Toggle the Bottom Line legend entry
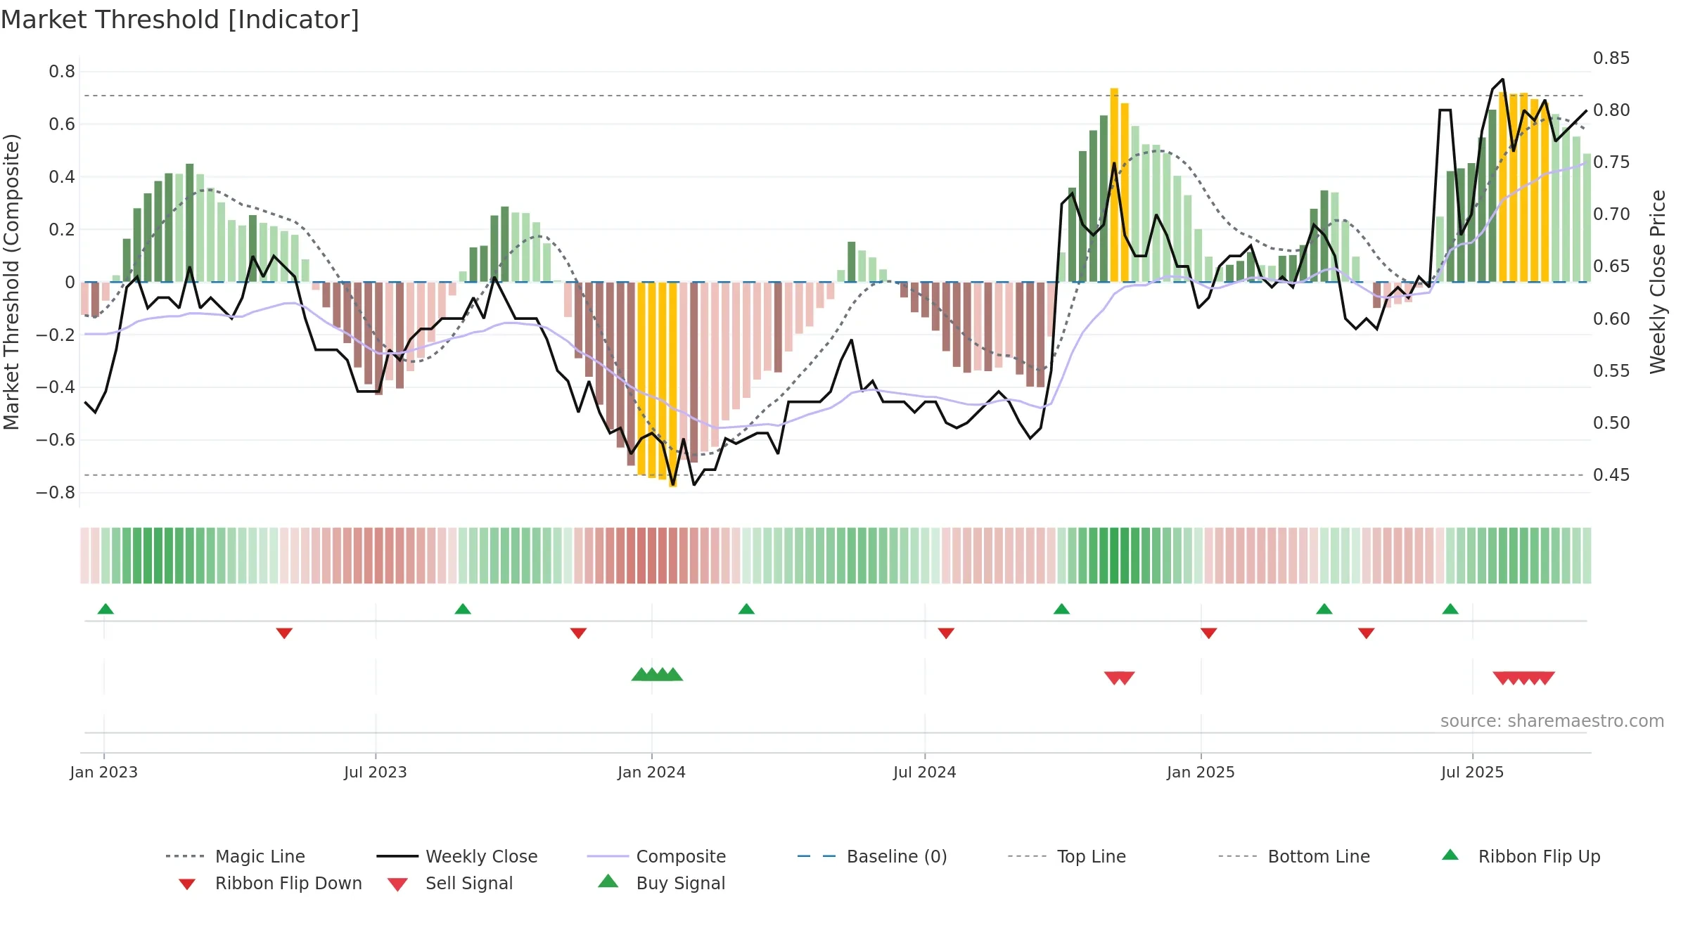 (x=1294, y=856)
